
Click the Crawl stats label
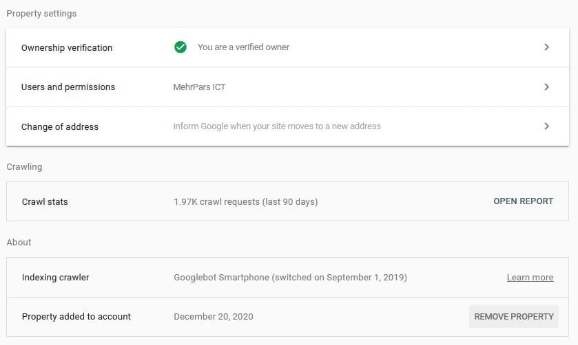tap(45, 202)
